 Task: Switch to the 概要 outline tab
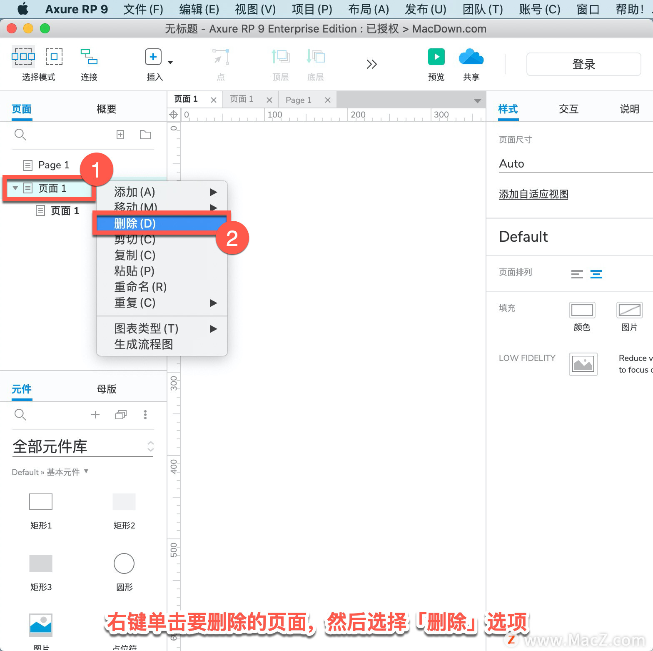107,109
